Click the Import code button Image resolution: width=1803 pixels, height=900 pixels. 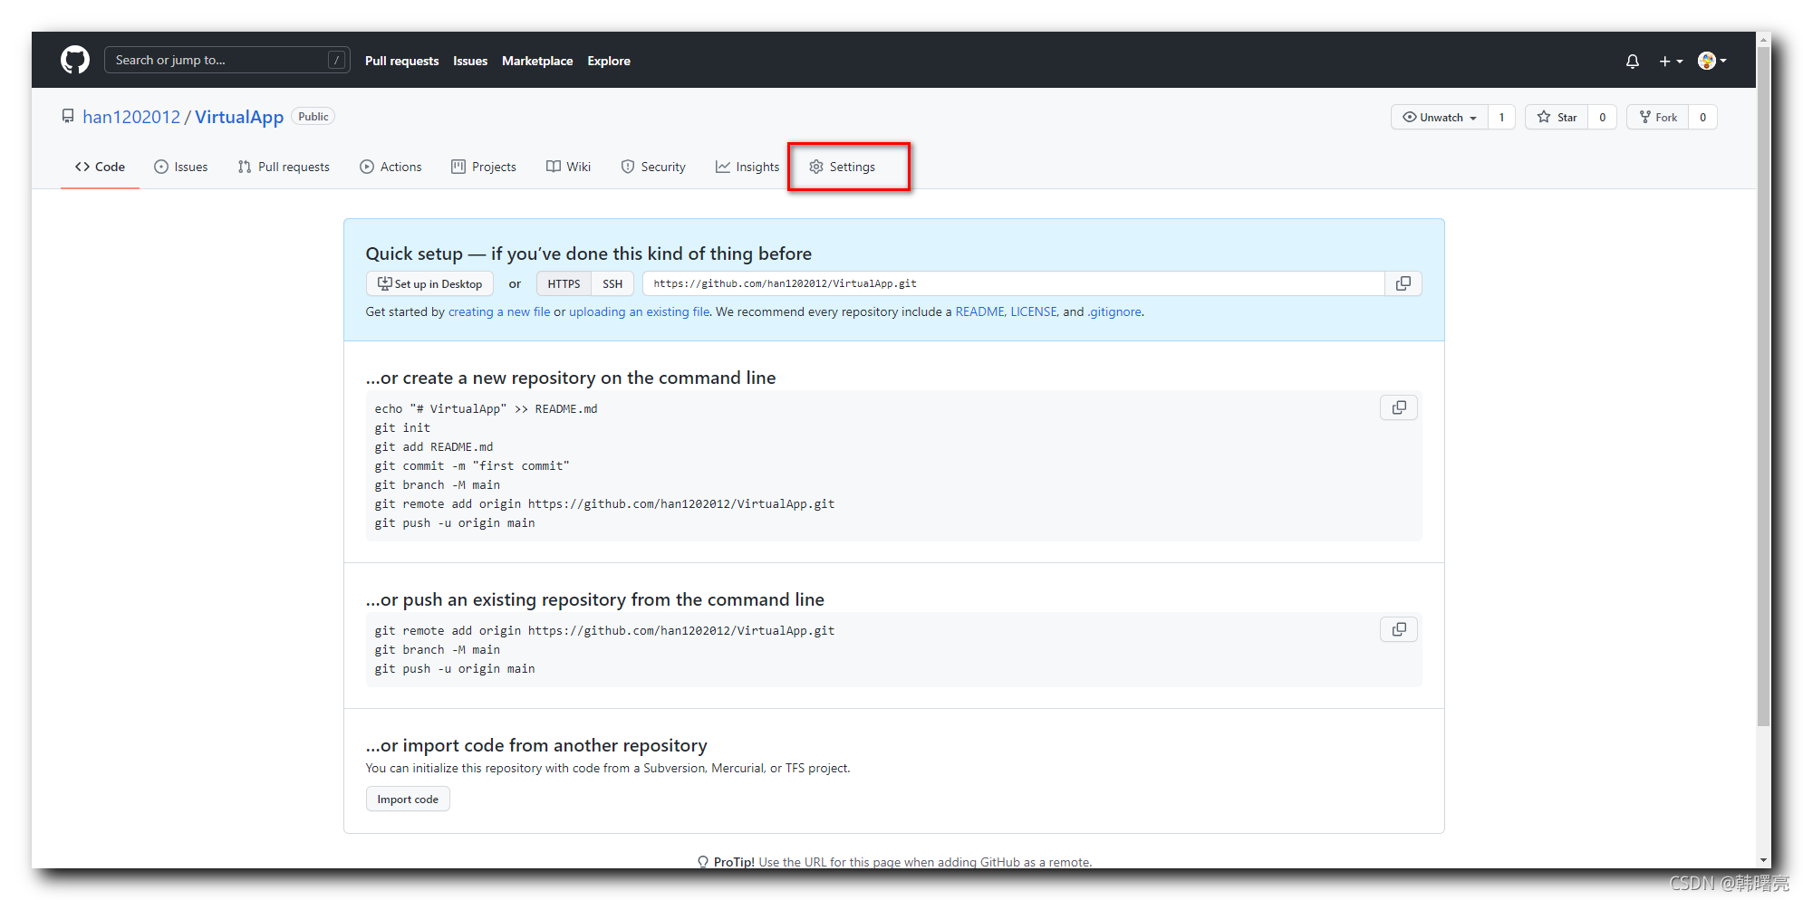(x=408, y=799)
